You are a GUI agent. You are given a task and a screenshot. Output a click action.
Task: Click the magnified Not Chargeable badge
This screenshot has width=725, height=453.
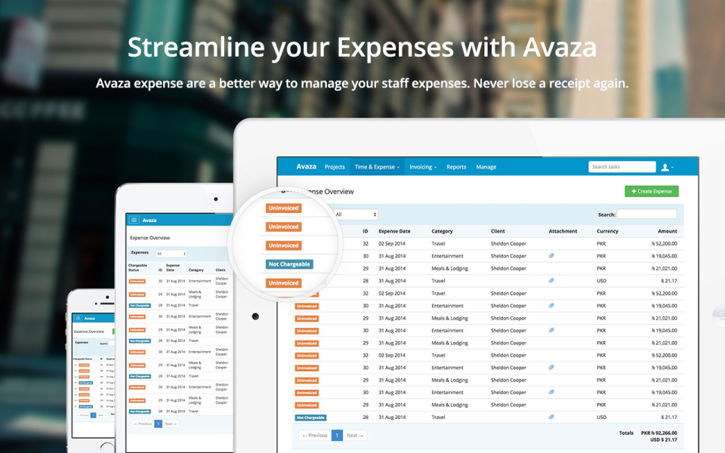[x=289, y=264]
